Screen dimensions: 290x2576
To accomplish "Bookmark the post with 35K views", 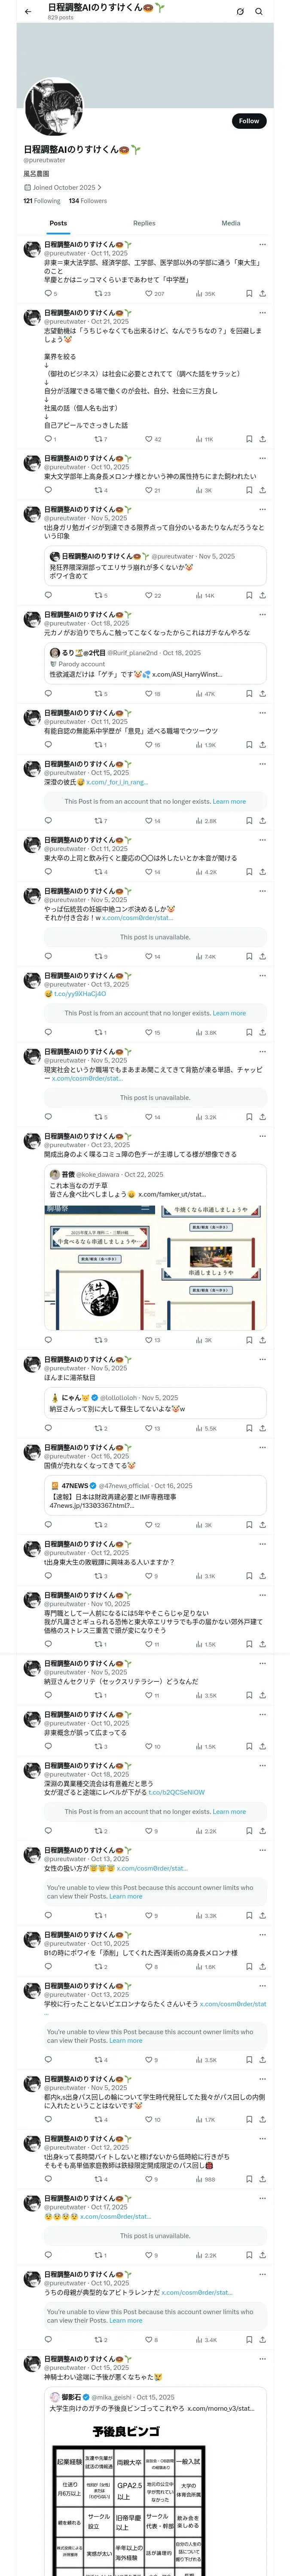I will 249,294.
